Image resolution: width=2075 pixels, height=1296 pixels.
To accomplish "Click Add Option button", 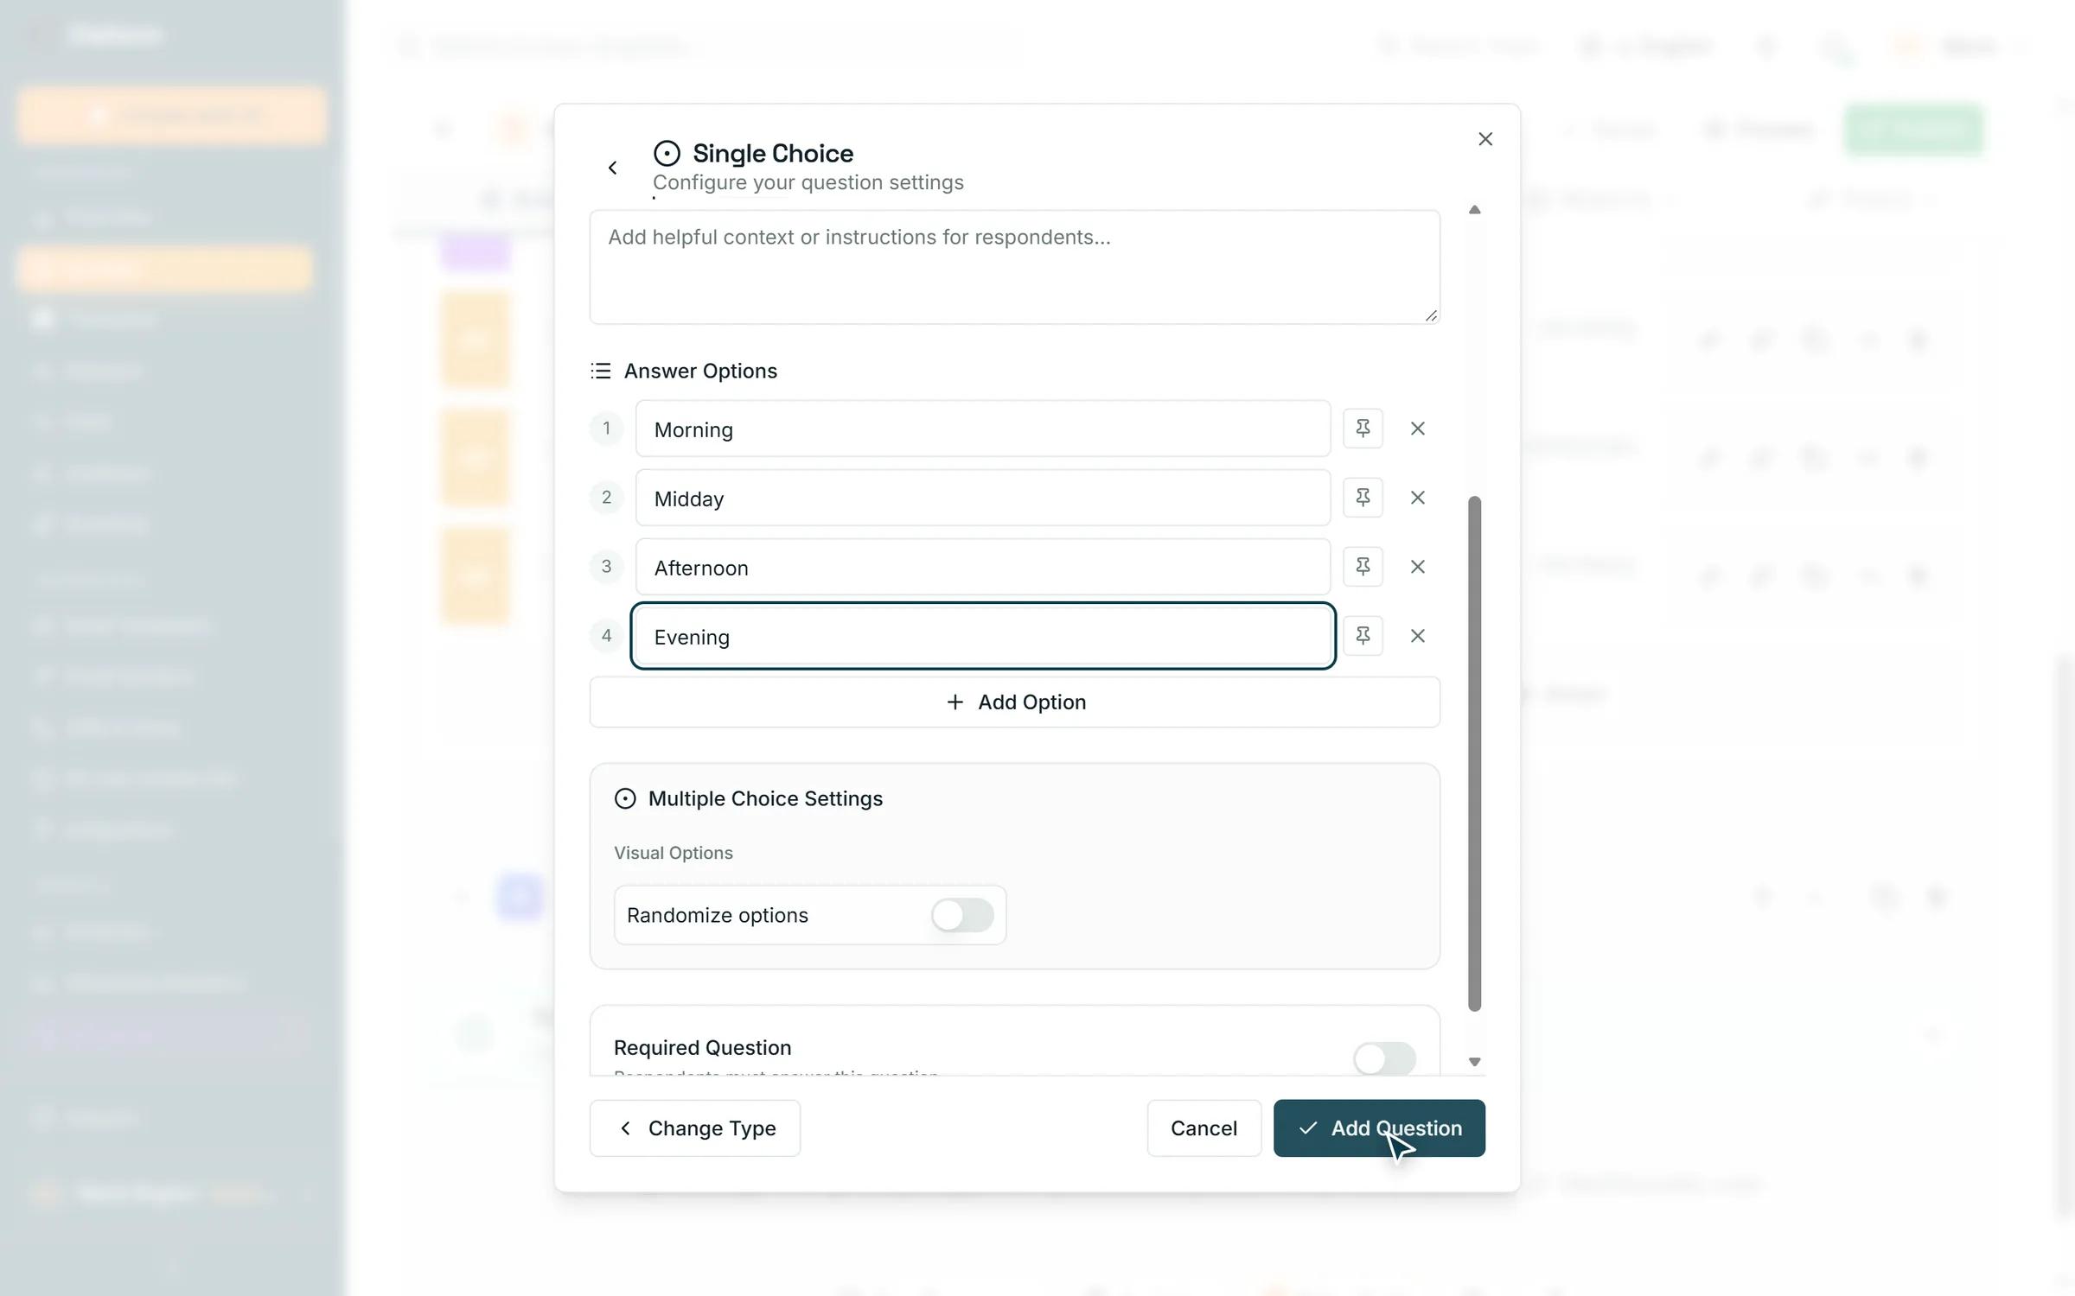I will click(x=1015, y=702).
